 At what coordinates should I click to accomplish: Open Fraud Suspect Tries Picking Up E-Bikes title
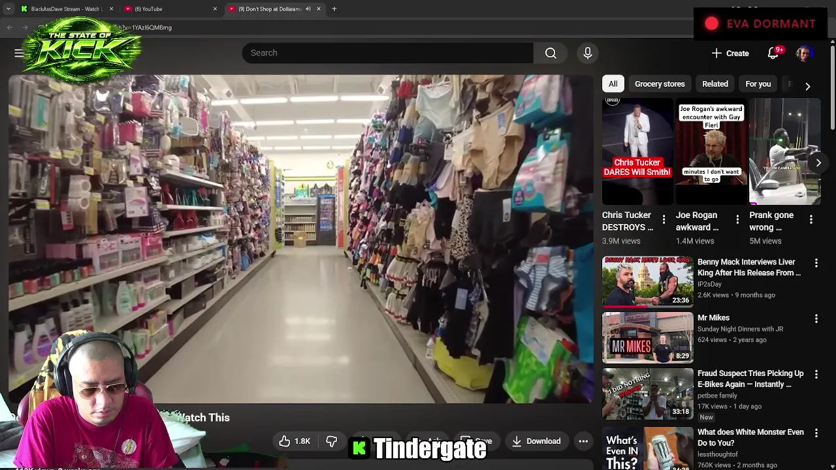pyautogui.click(x=750, y=379)
